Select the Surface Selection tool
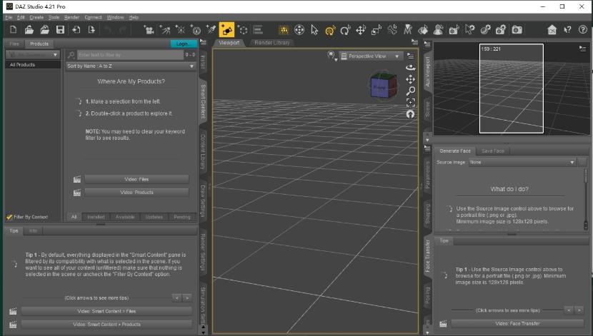 pos(423,30)
